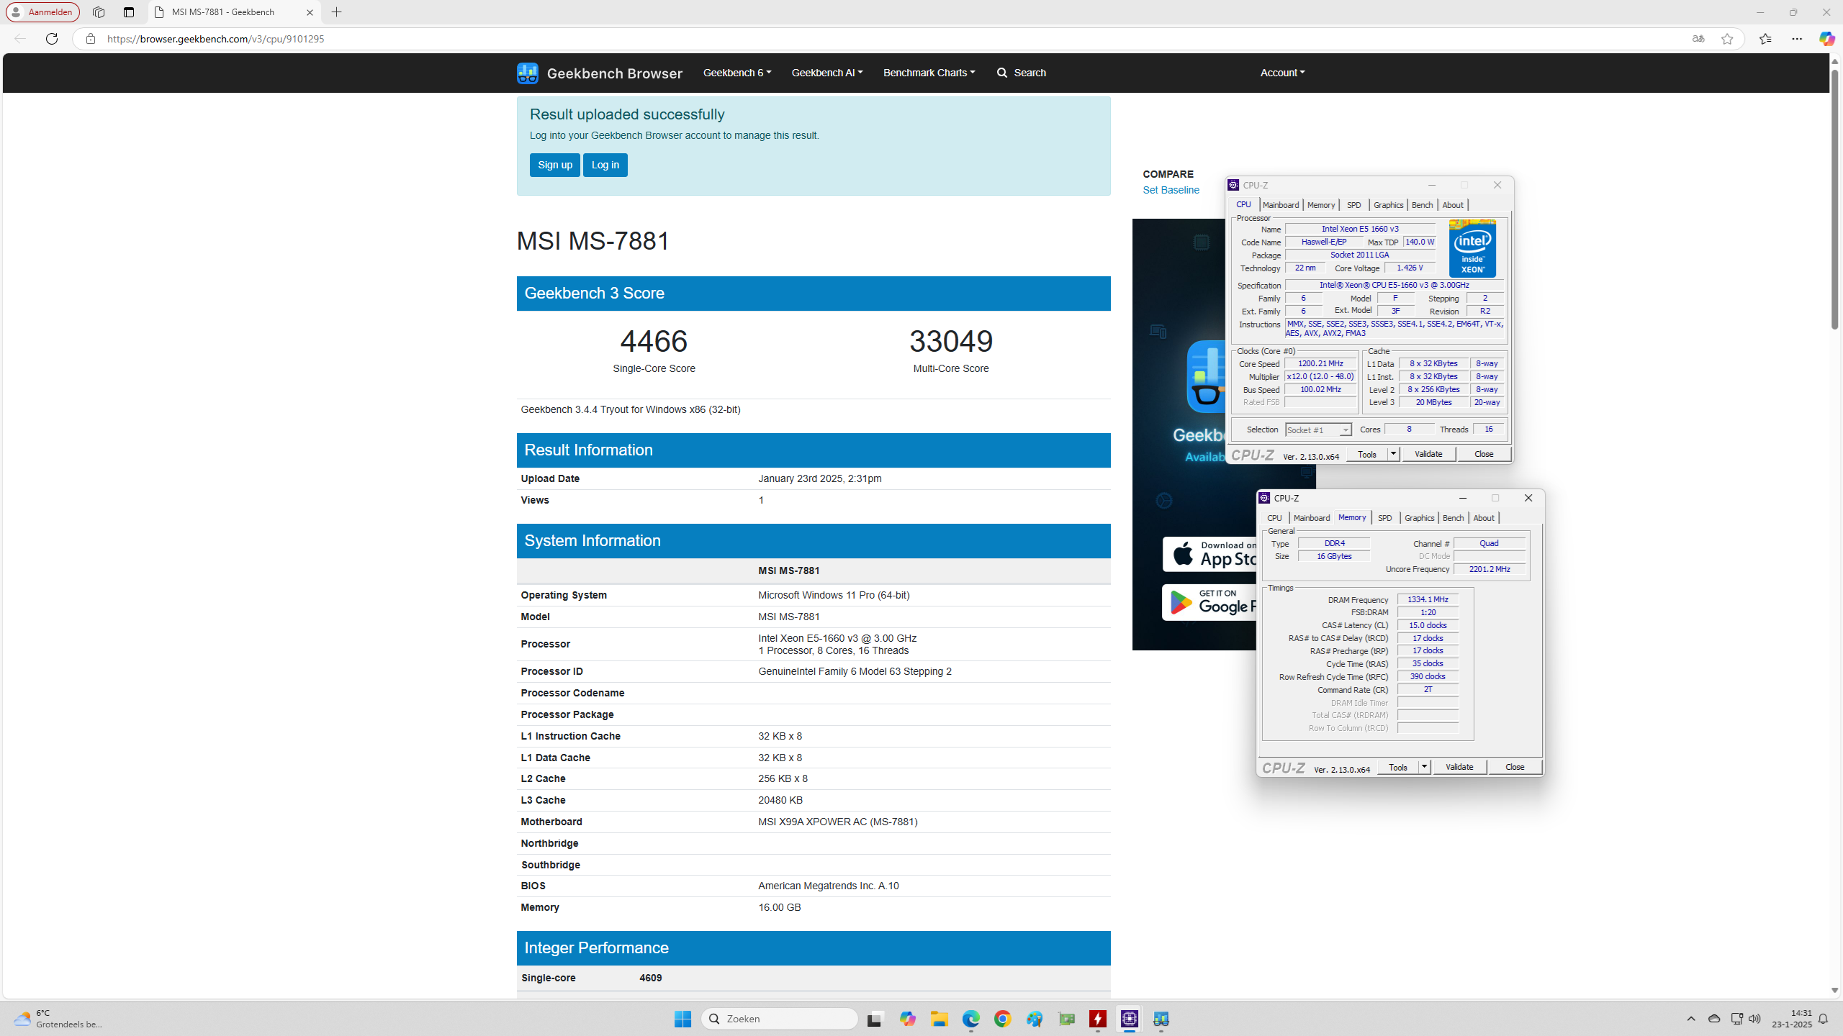Open the red lightning bolt app in taskbar

[1098, 1019]
